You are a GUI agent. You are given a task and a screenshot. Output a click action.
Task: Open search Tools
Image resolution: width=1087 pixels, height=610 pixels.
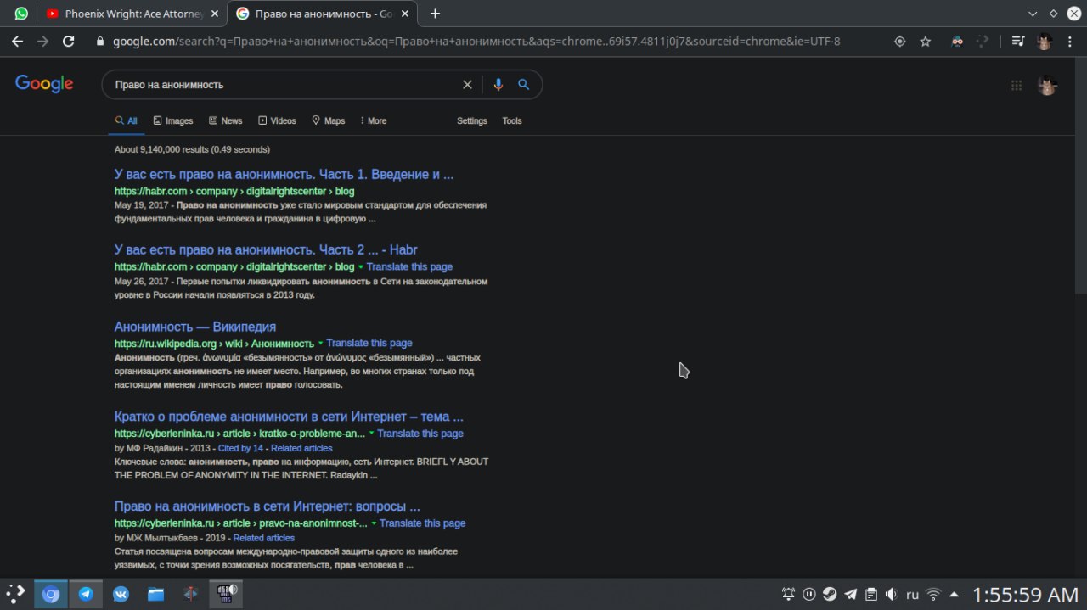[512, 120]
